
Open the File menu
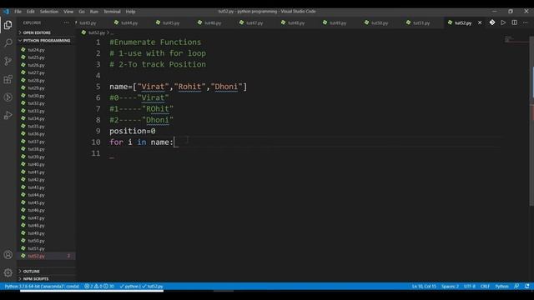[x=18, y=12]
